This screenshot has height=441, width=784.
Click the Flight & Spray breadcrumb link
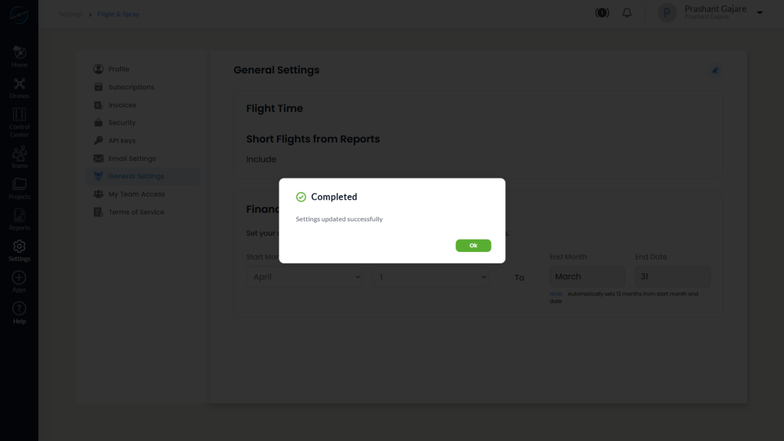[x=119, y=15]
